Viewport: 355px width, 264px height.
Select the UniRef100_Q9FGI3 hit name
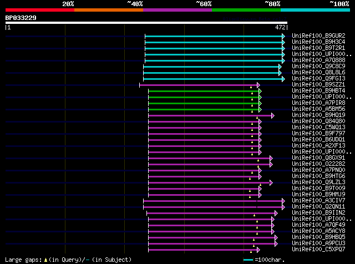pyautogui.click(x=318, y=79)
